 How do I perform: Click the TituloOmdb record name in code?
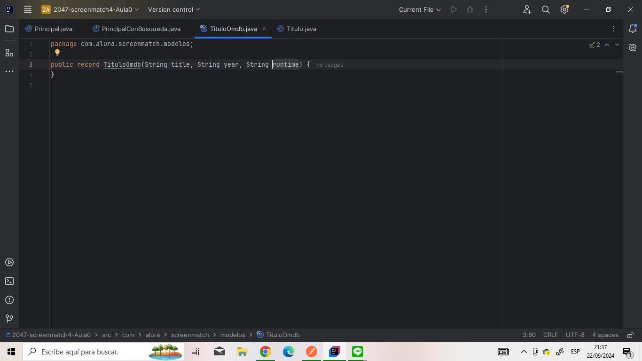pos(122,64)
